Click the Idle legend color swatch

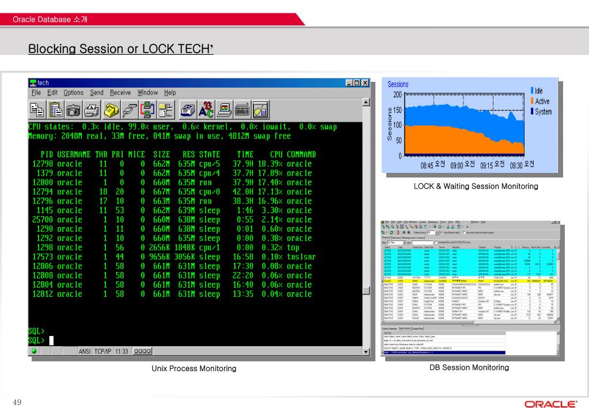(532, 90)
